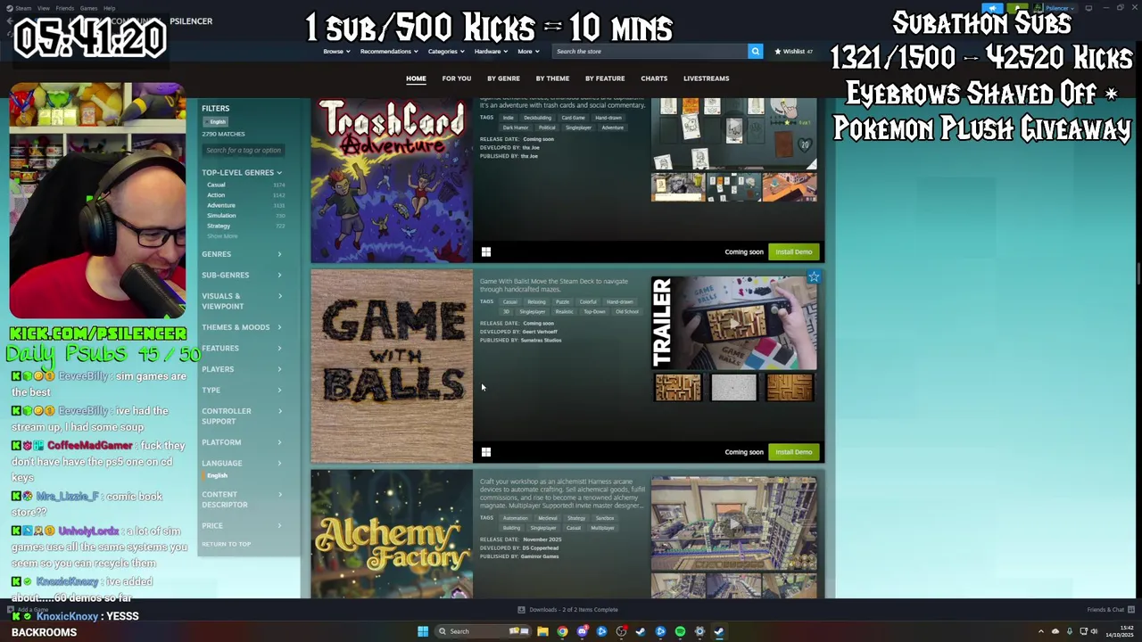Switch to the LIVESTREAMS tab
This screenshot has height=642, width=1142.
(x=706, y=78)
